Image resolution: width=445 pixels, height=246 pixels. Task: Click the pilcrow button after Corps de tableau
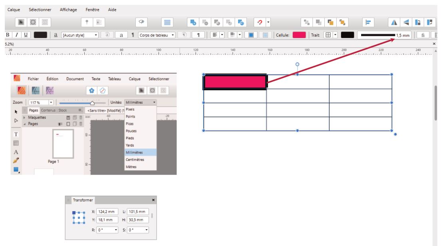(x=199, y=35)
